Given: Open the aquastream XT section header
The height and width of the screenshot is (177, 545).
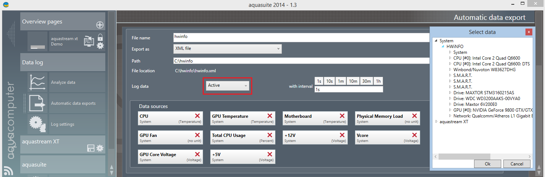Looking at the screenshot, I should coord(63,144).
